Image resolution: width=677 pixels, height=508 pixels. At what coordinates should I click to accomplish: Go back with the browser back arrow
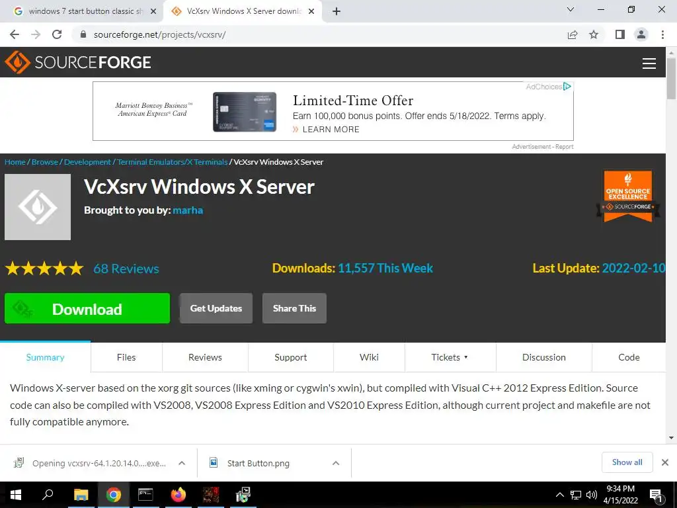pos(15,34)
